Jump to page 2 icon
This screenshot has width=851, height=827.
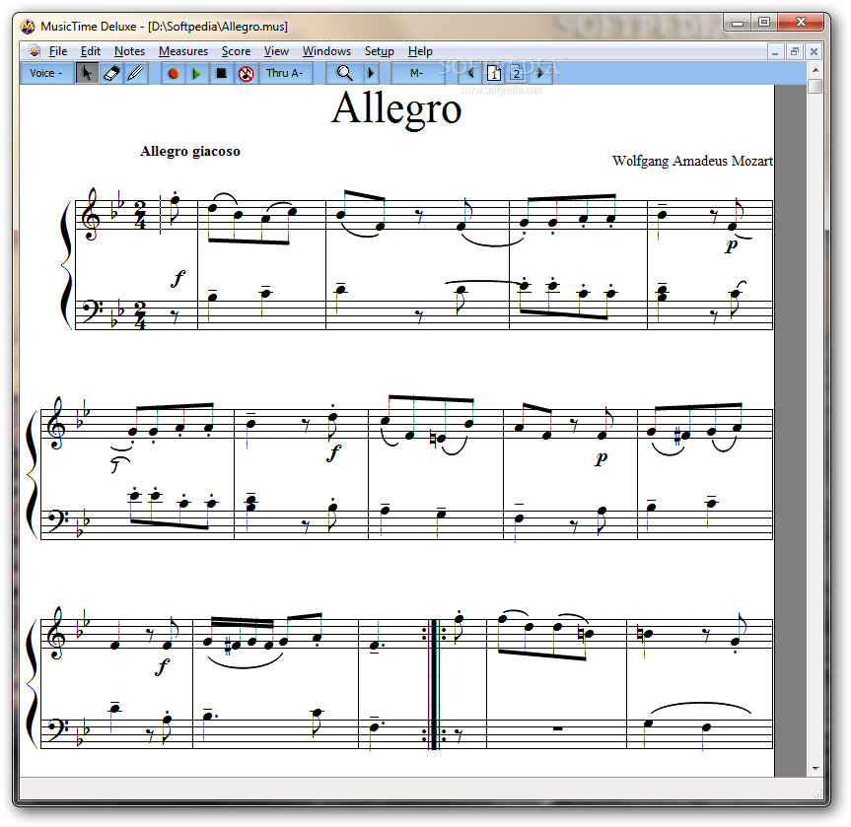click(518, 73)
